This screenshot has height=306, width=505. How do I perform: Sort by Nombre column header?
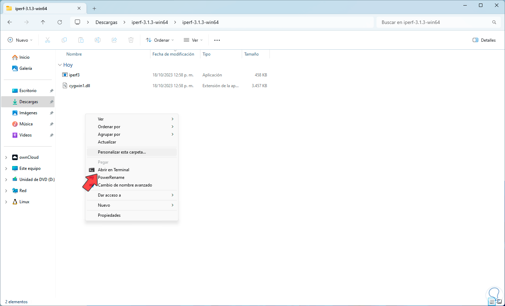74,54
